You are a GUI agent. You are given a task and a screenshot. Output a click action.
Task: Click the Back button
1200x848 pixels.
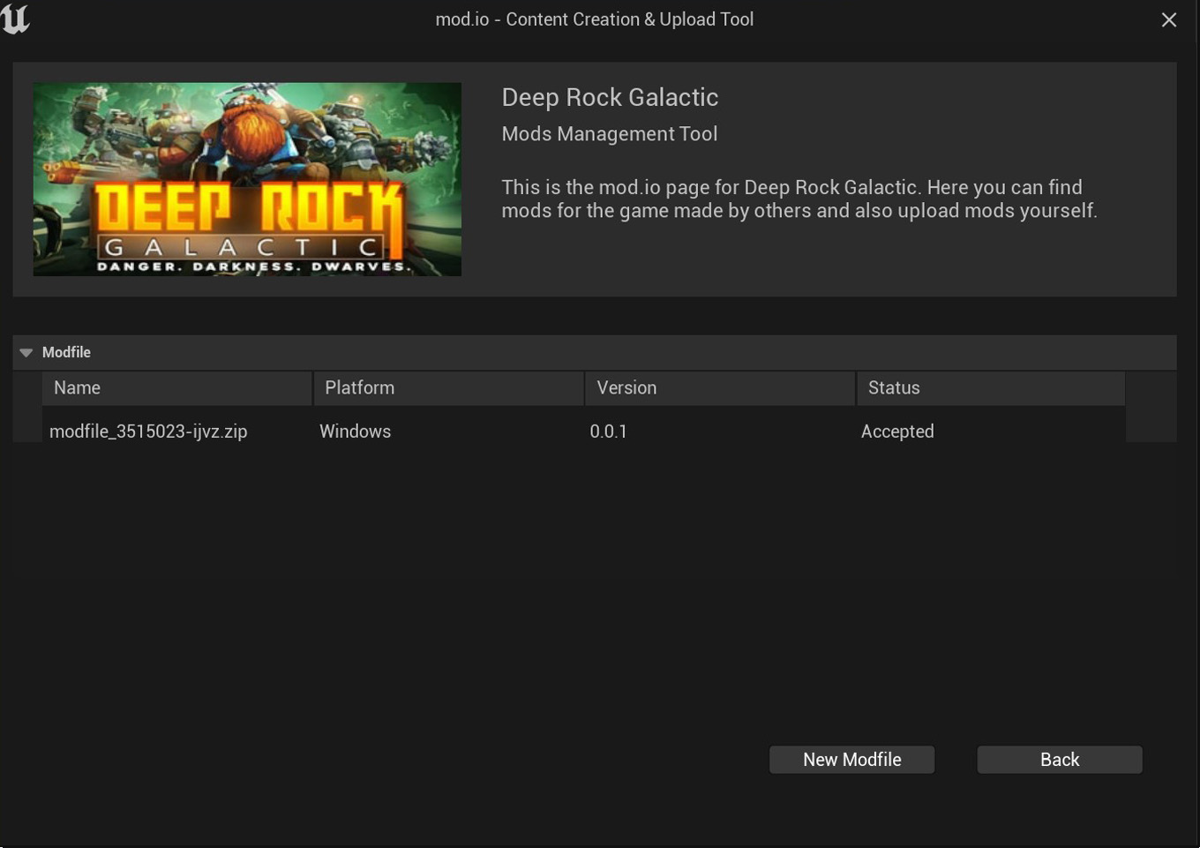click(1060, 760)
